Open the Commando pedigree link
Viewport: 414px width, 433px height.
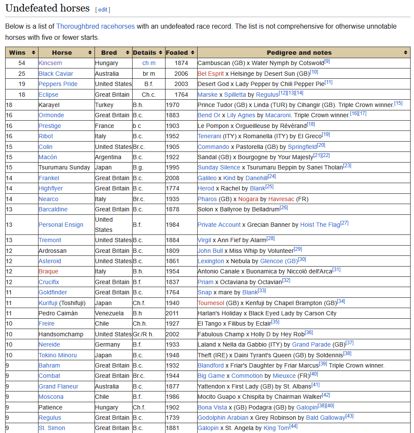click(213, 147)
